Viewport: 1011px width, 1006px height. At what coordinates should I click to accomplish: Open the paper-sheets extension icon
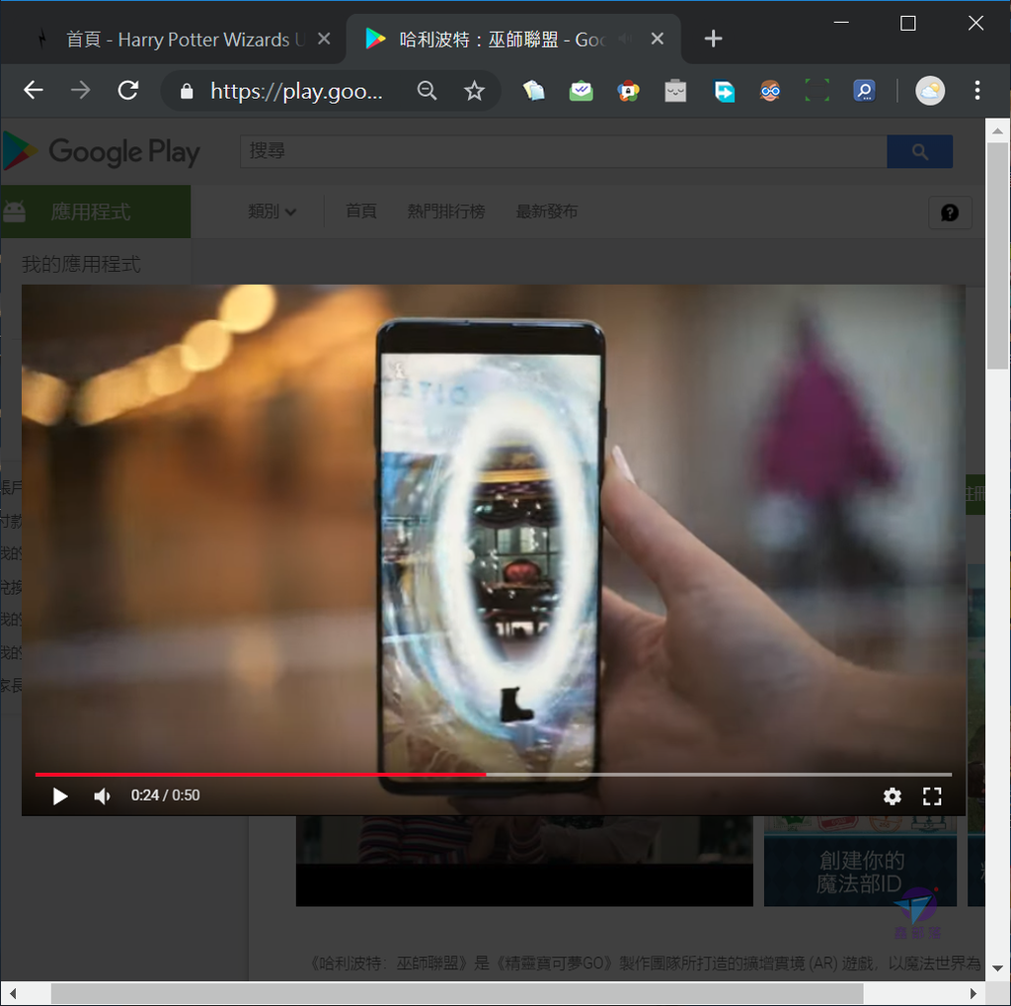point(533,90)
